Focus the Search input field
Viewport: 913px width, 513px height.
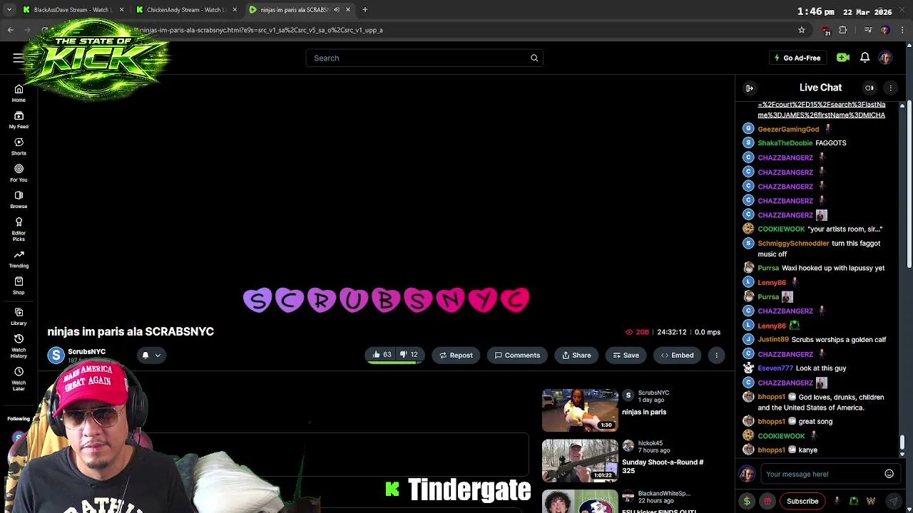click(x=424, y=58)
